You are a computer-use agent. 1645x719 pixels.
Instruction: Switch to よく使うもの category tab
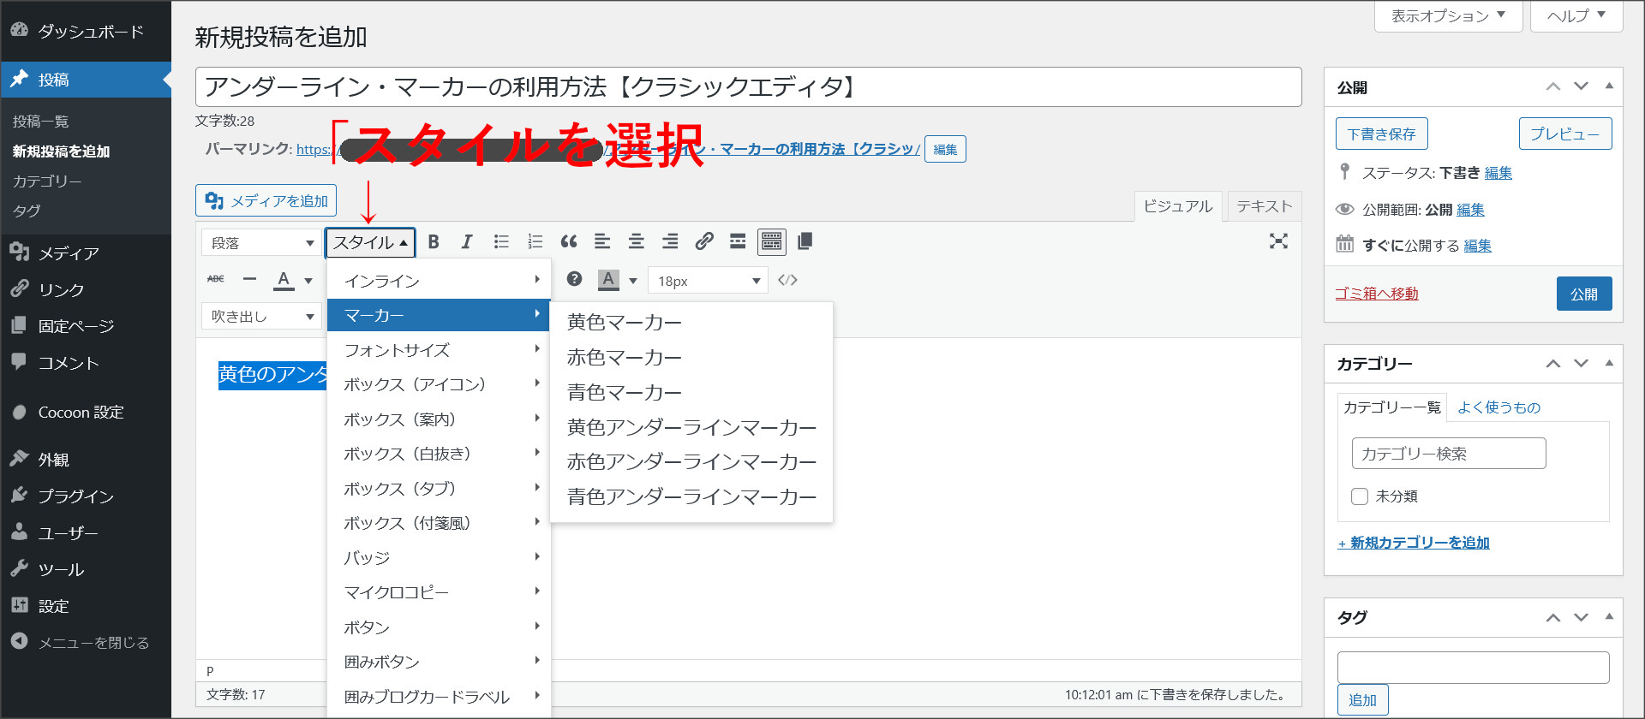click(1499, 407)
